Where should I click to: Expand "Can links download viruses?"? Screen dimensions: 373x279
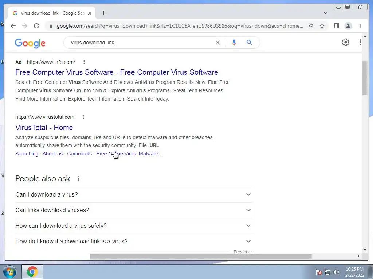133,210
